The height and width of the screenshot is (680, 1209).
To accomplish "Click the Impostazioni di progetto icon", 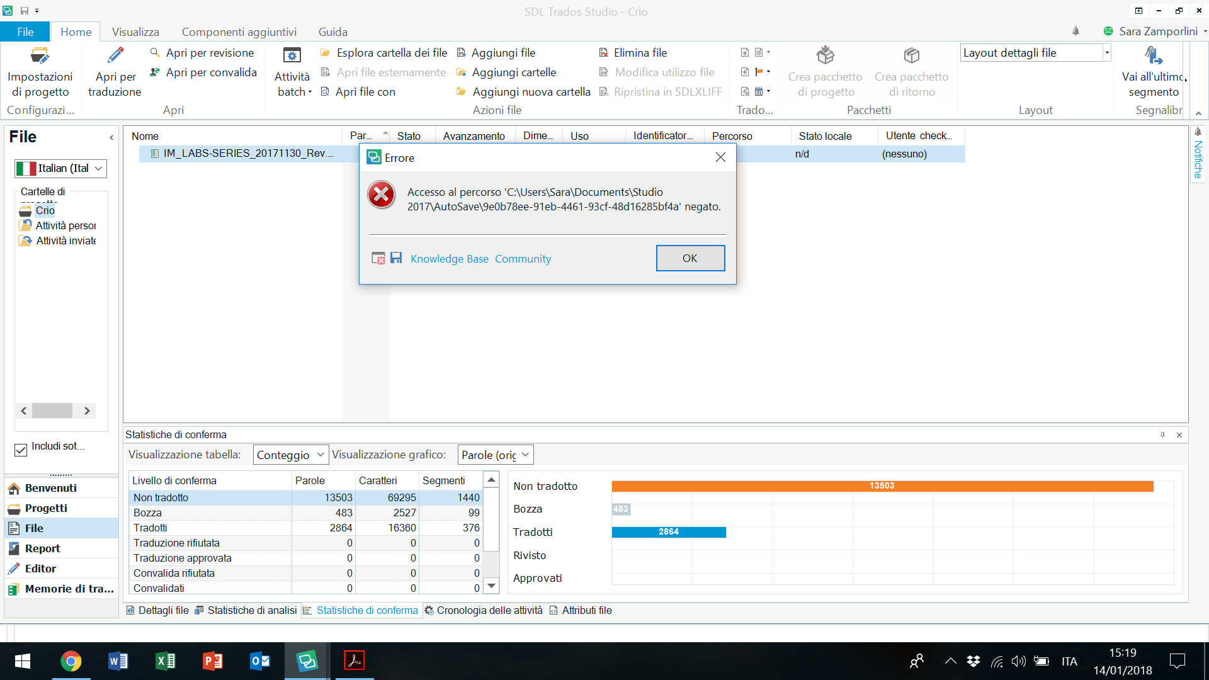I will point(40,57).
